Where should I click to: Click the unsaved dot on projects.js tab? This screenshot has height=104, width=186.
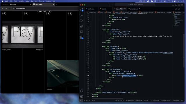pyautogui.click(x=139, y=9)
